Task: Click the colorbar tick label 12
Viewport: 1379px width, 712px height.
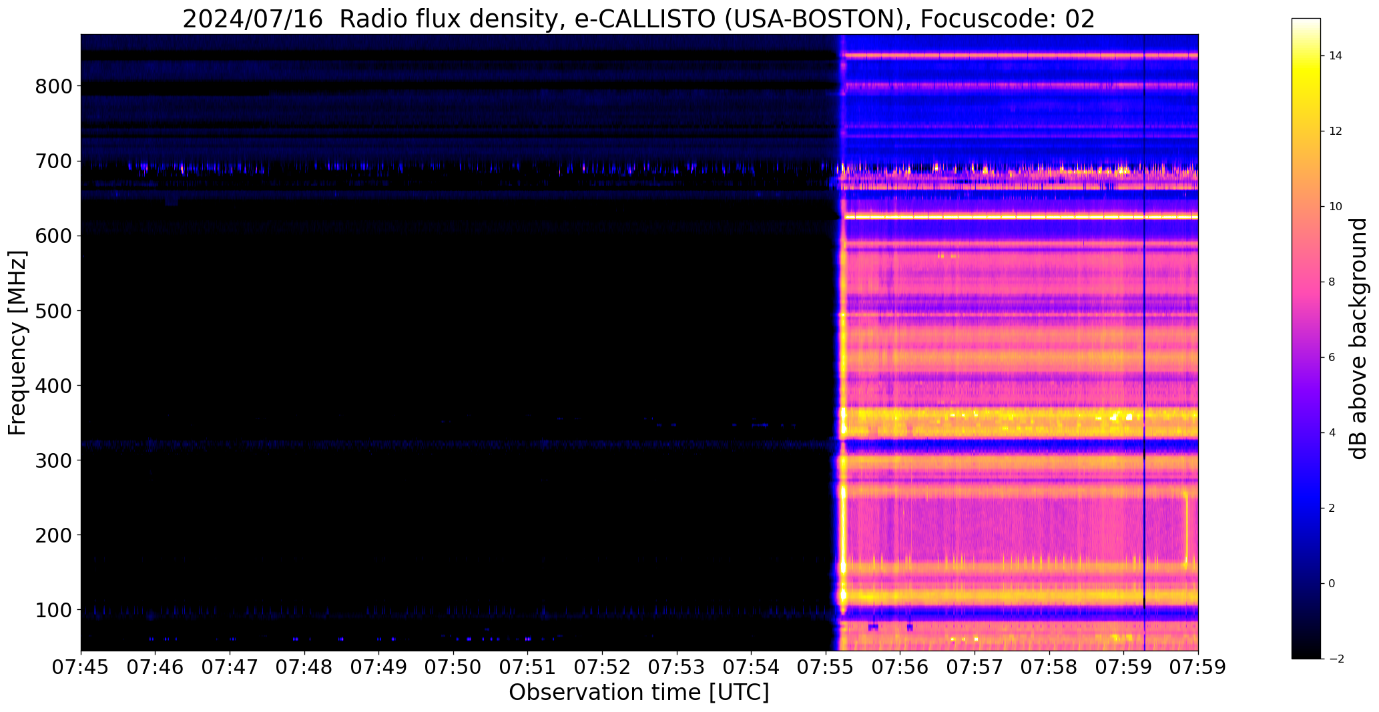Action: coord(1336,131)
